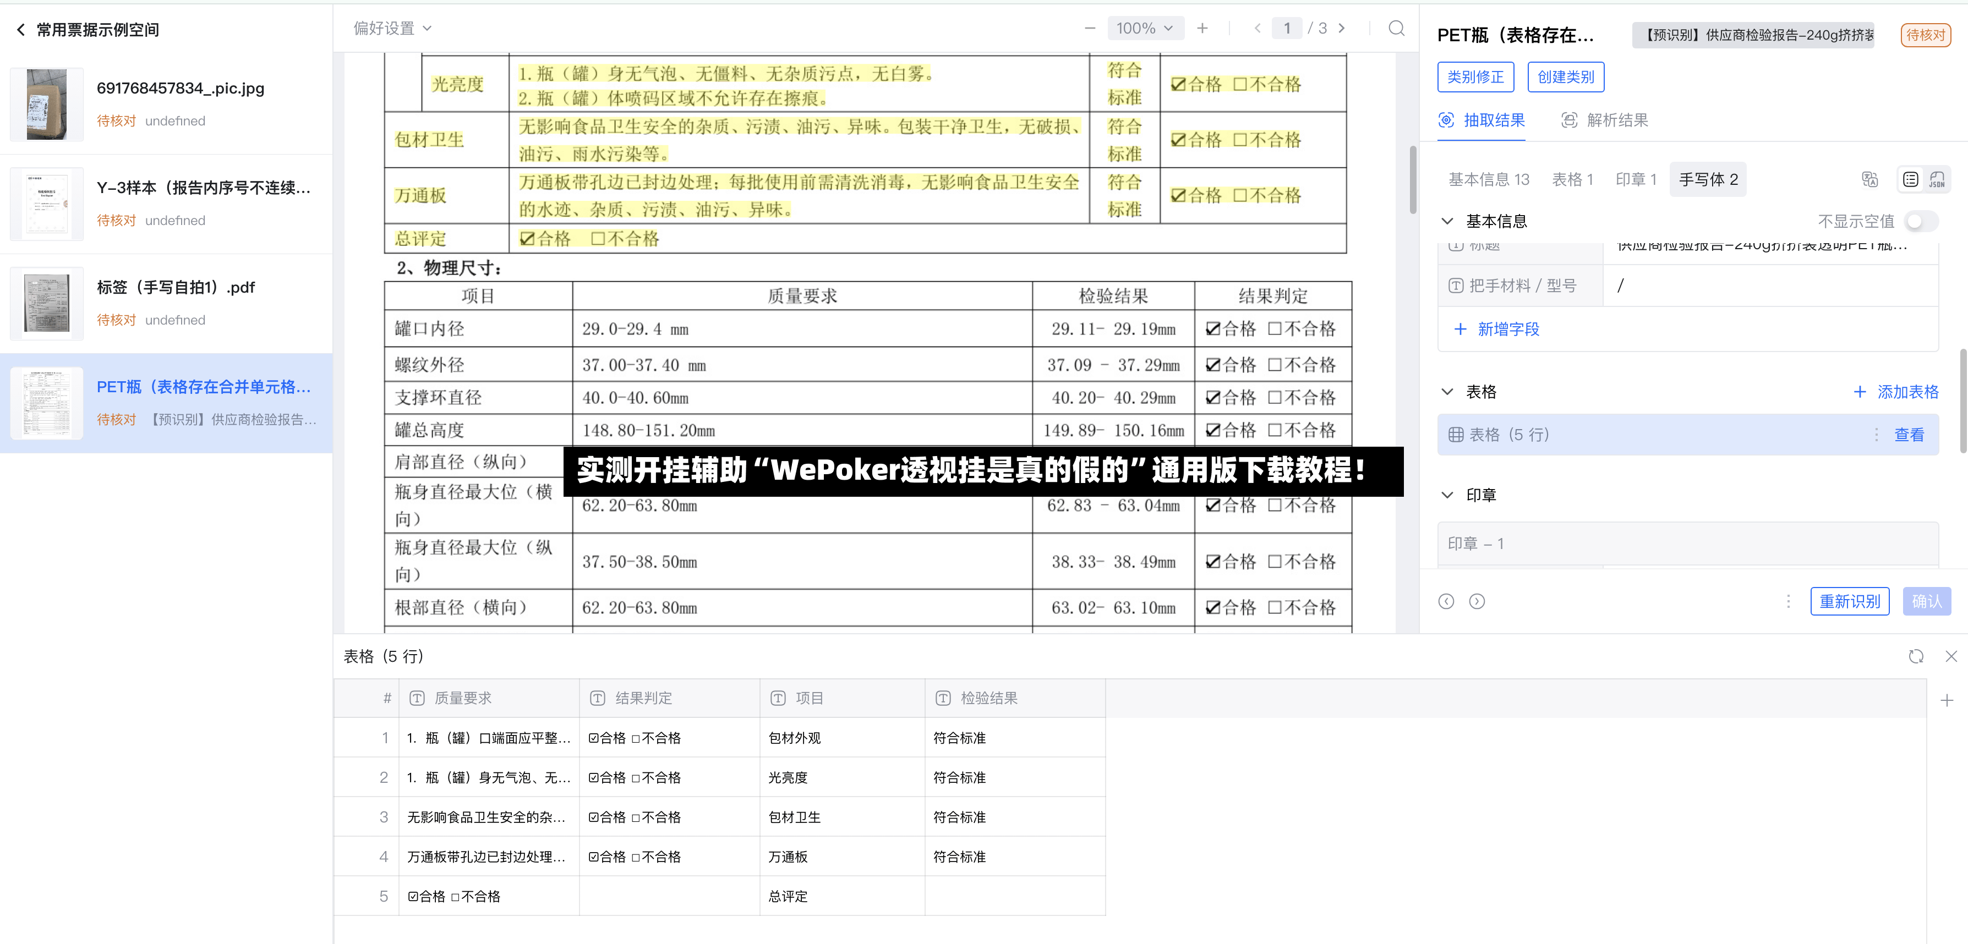The height and width of the screenshot is (944, 1968).
Task: Open more options for 表格 (5 行) row
Action: tap(1876, 435)
